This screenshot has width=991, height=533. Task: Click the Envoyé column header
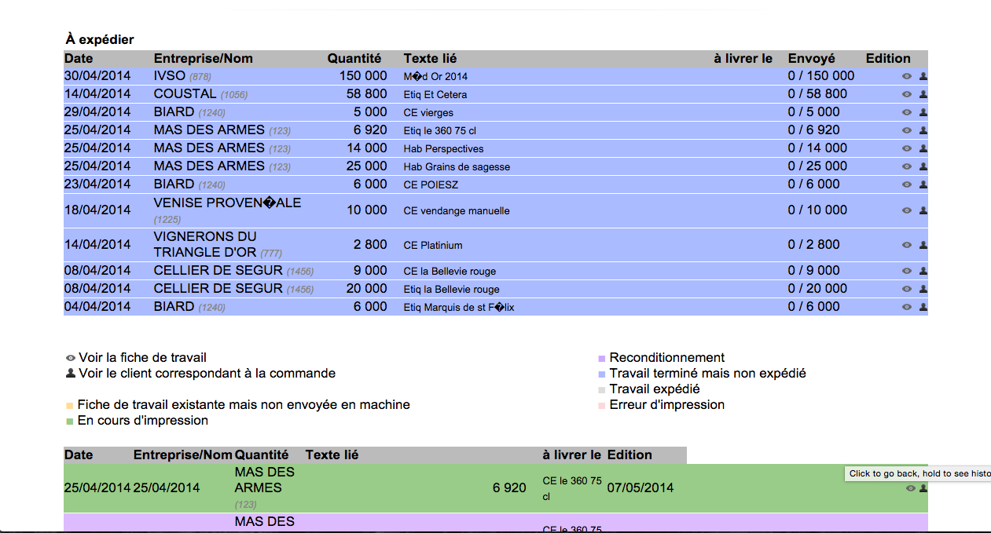click(811, 59)
